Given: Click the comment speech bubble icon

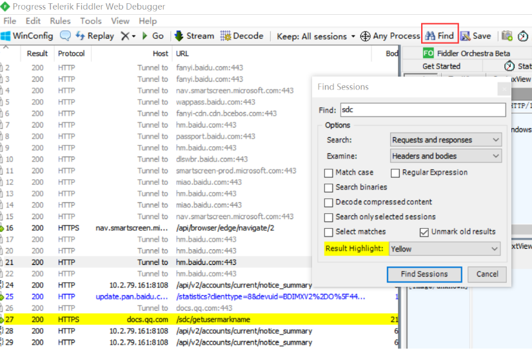Looking at the screenshot, I should coord(65,35).
